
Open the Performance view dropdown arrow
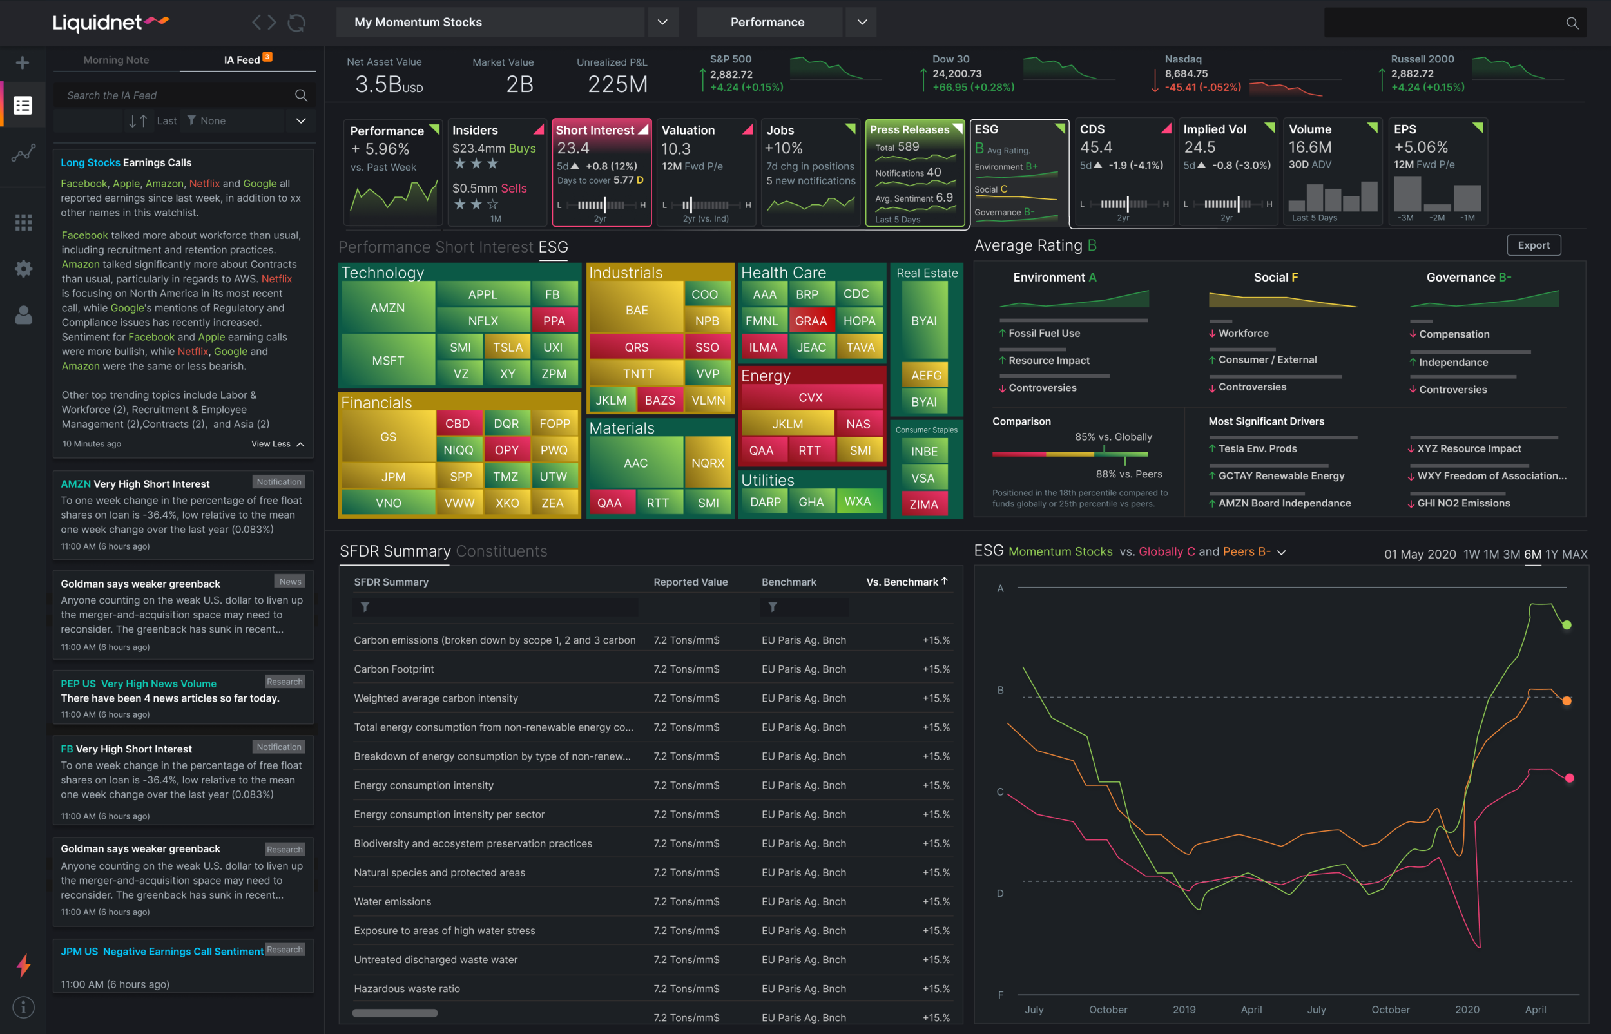tap(862, 22)
